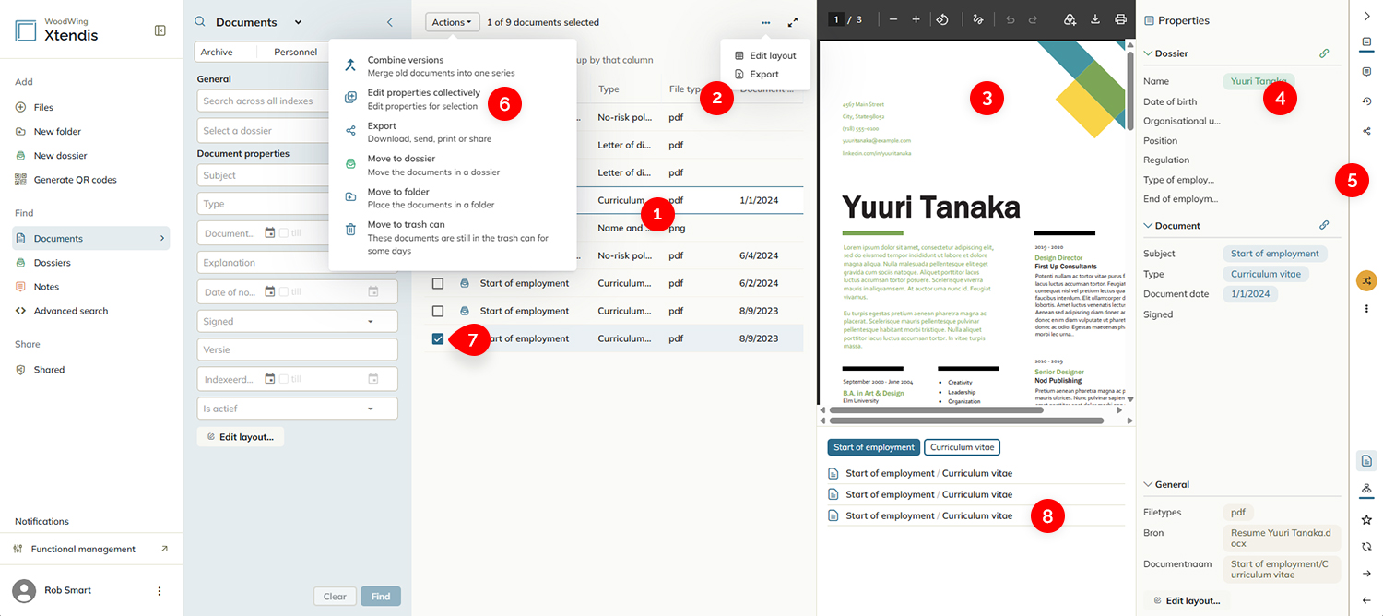Tick the checkbox for the 6/2/2024 row
Viewport: 1383px width, 616px height.
pyautogui.click(x=438, y=283)
